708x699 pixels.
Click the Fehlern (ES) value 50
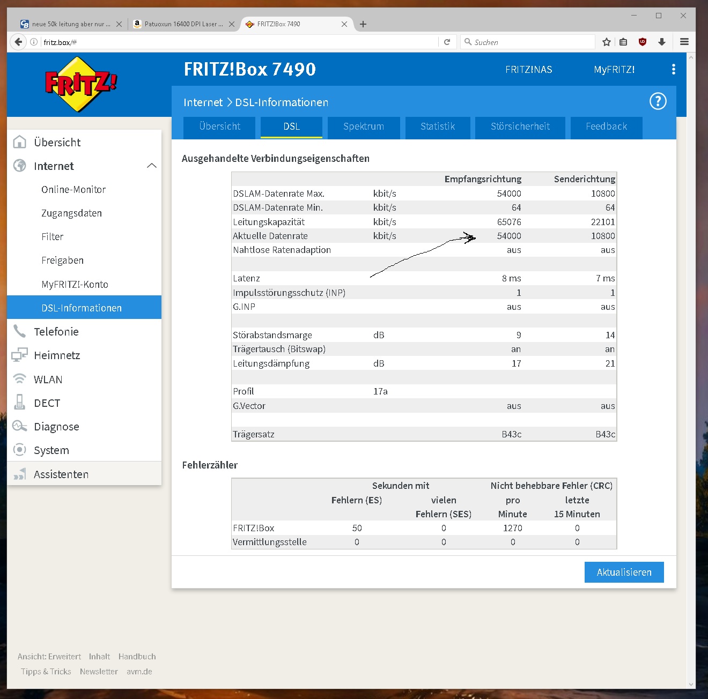pyautogui.click(x=357, y=528)
